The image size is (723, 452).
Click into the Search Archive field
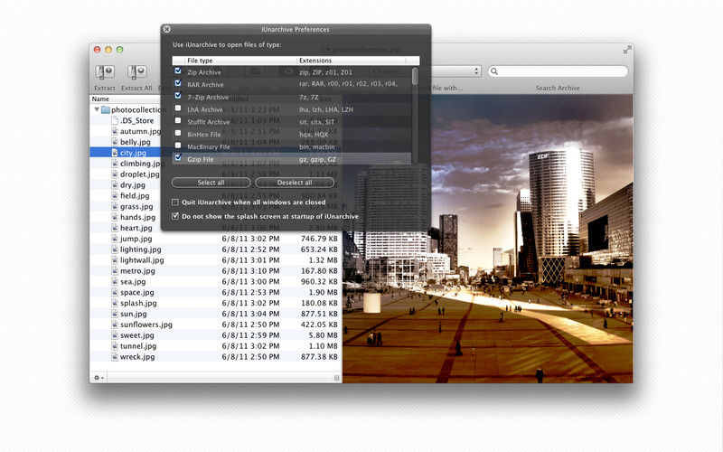pos(558,71)
